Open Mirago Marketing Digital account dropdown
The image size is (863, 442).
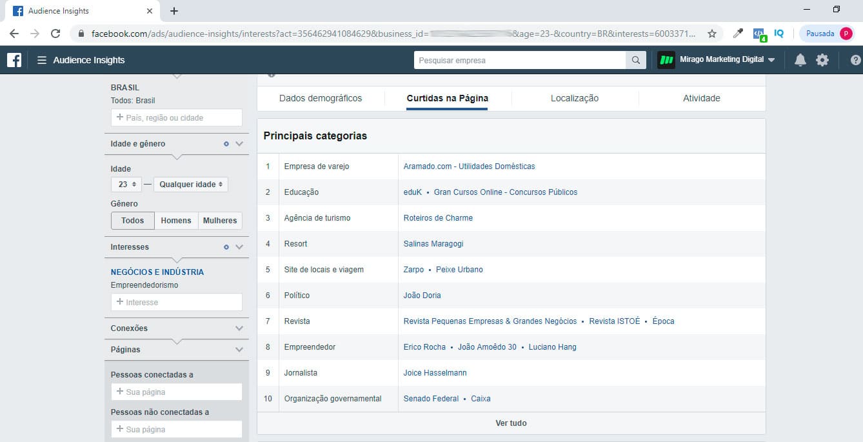727,60
